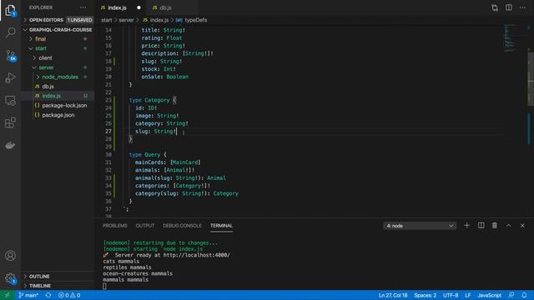This screenshot has height=300, width=534.
Task: Change indentation via Spaces: 2
Action: [x=425, y=295]
